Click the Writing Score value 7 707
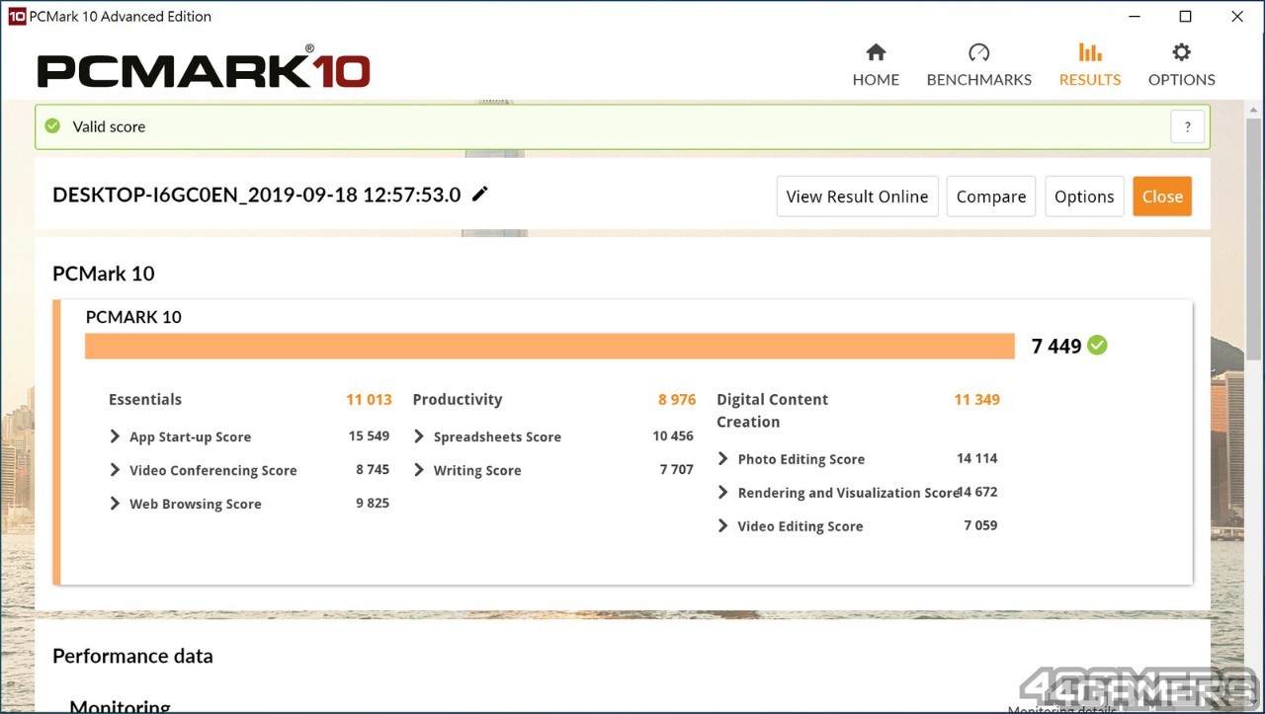The image size is (1265, 714). click(677, 469)
